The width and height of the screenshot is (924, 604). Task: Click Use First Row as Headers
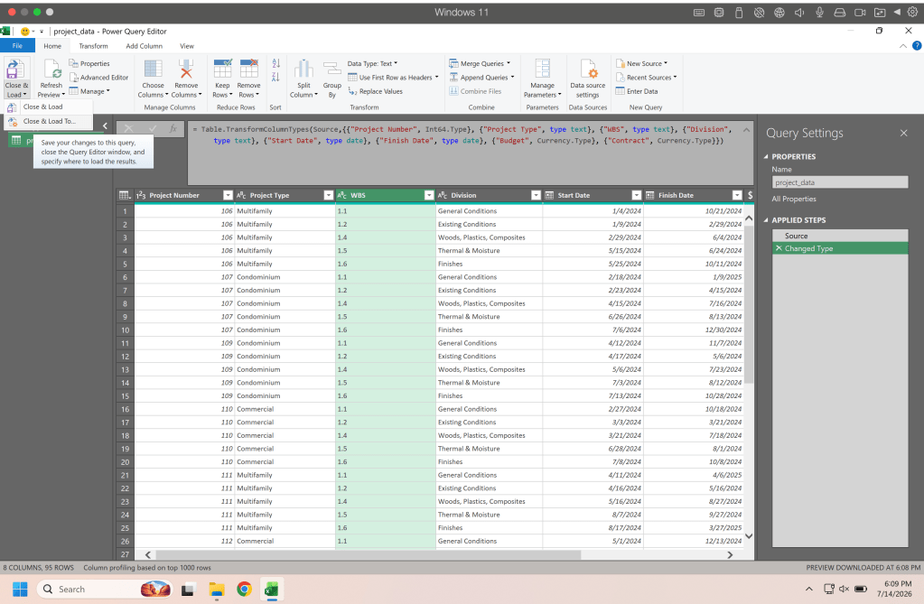(x=393, y=78)
